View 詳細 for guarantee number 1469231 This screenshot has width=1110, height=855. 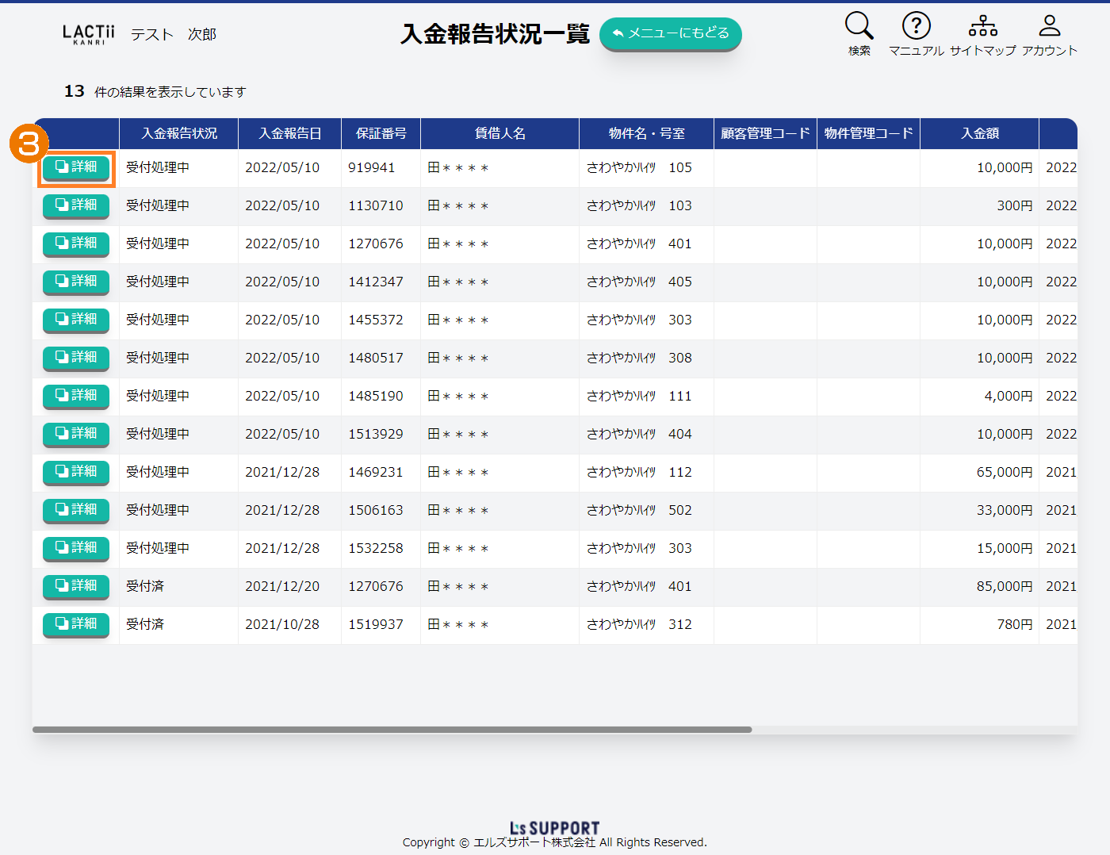coord(76,472)
